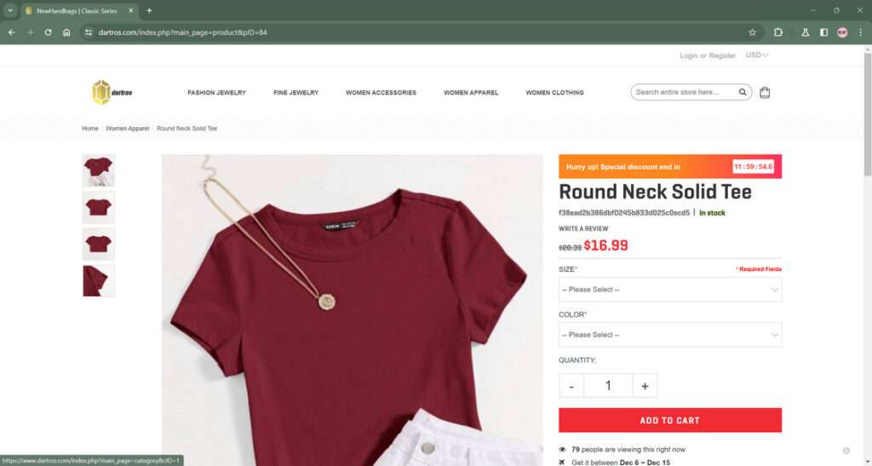Increase quantity with the plus button

(x=645, y=385)
